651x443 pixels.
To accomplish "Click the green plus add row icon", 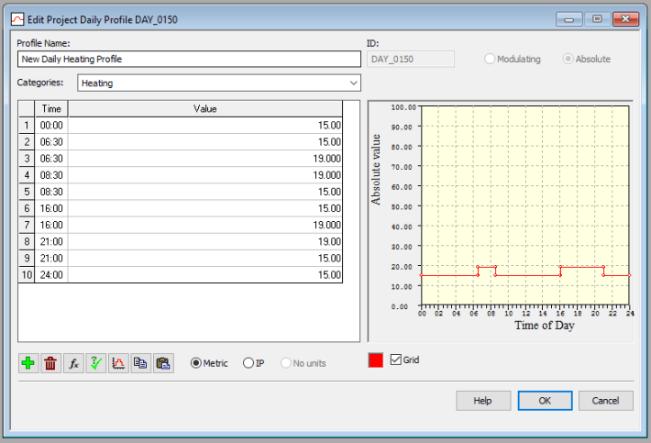I will [x=28, y=363].
